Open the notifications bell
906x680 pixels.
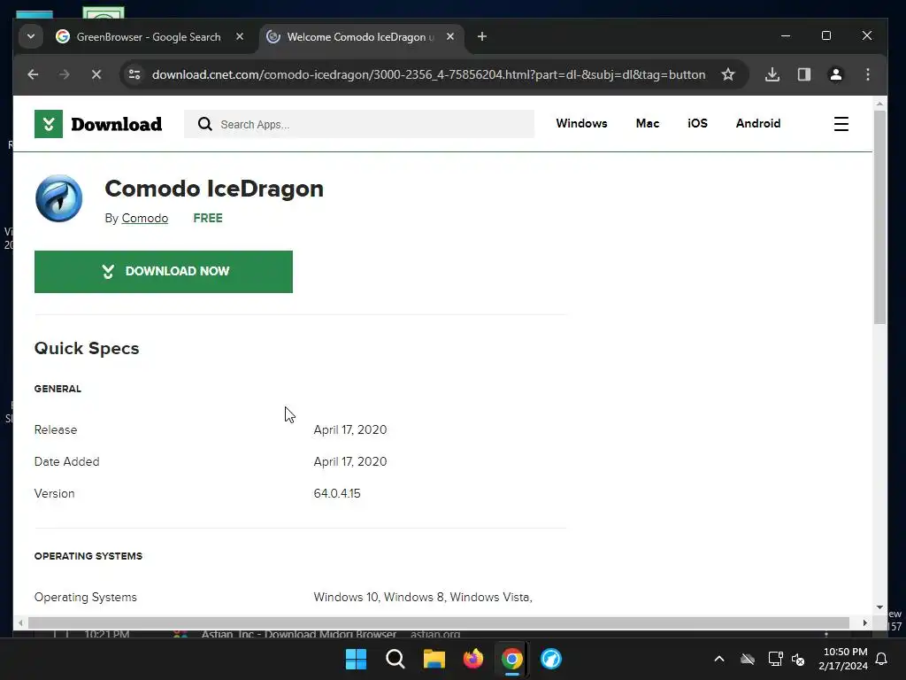[882, 659]
